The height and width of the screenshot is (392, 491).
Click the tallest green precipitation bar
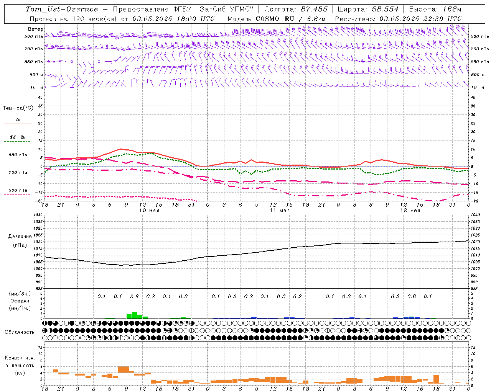tap(134, 315)
